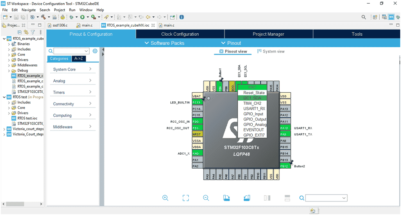Viewport: 401px width, 215px height.
Task: Click the NRST pin on the chip
Action: click(x=197, y=134)
